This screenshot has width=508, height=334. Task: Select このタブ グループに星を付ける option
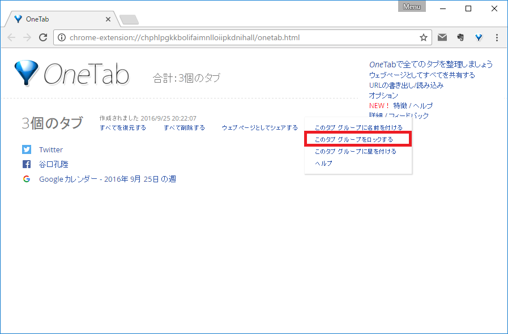[x=355, y=152]
